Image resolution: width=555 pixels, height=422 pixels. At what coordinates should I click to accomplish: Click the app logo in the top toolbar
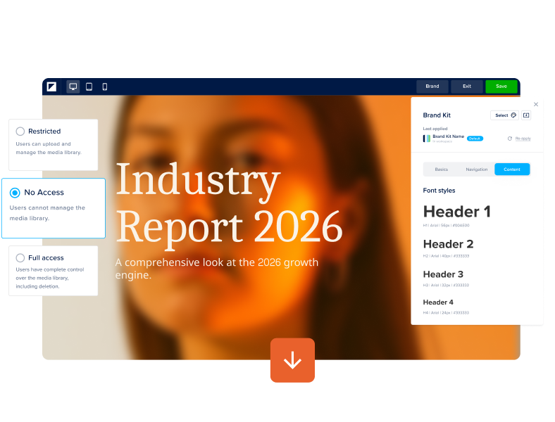(51, 87)
